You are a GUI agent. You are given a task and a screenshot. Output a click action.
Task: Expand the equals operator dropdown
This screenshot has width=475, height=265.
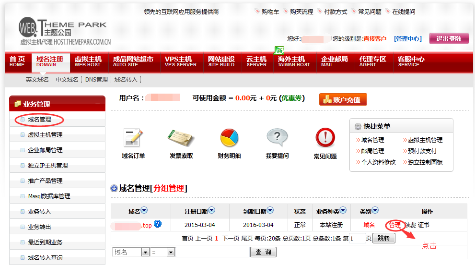point(171,252)
